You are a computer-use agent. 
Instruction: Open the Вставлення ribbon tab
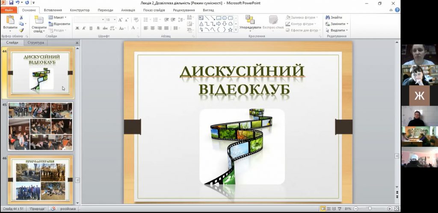tap(53, 10)
